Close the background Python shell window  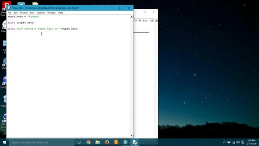pos(153,12)
